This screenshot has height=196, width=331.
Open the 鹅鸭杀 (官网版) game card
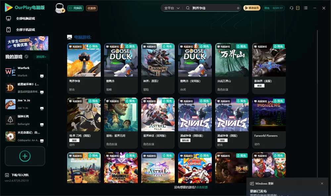click(x=195, y=69)
